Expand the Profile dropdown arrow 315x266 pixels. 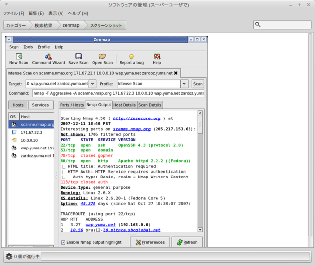(184, 84)
